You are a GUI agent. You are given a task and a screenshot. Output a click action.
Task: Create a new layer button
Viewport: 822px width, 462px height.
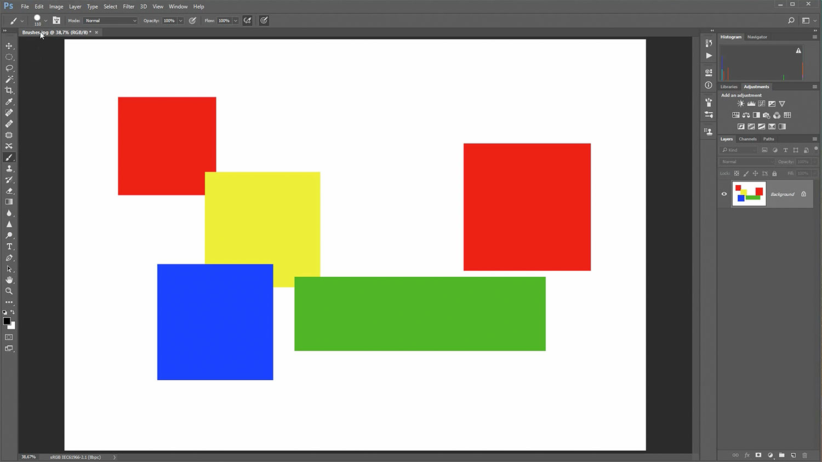[x=793, y=455]
